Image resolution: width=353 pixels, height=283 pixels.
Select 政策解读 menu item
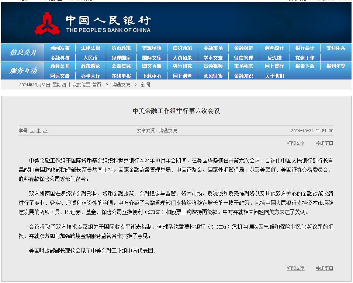(x=90, y=66)
